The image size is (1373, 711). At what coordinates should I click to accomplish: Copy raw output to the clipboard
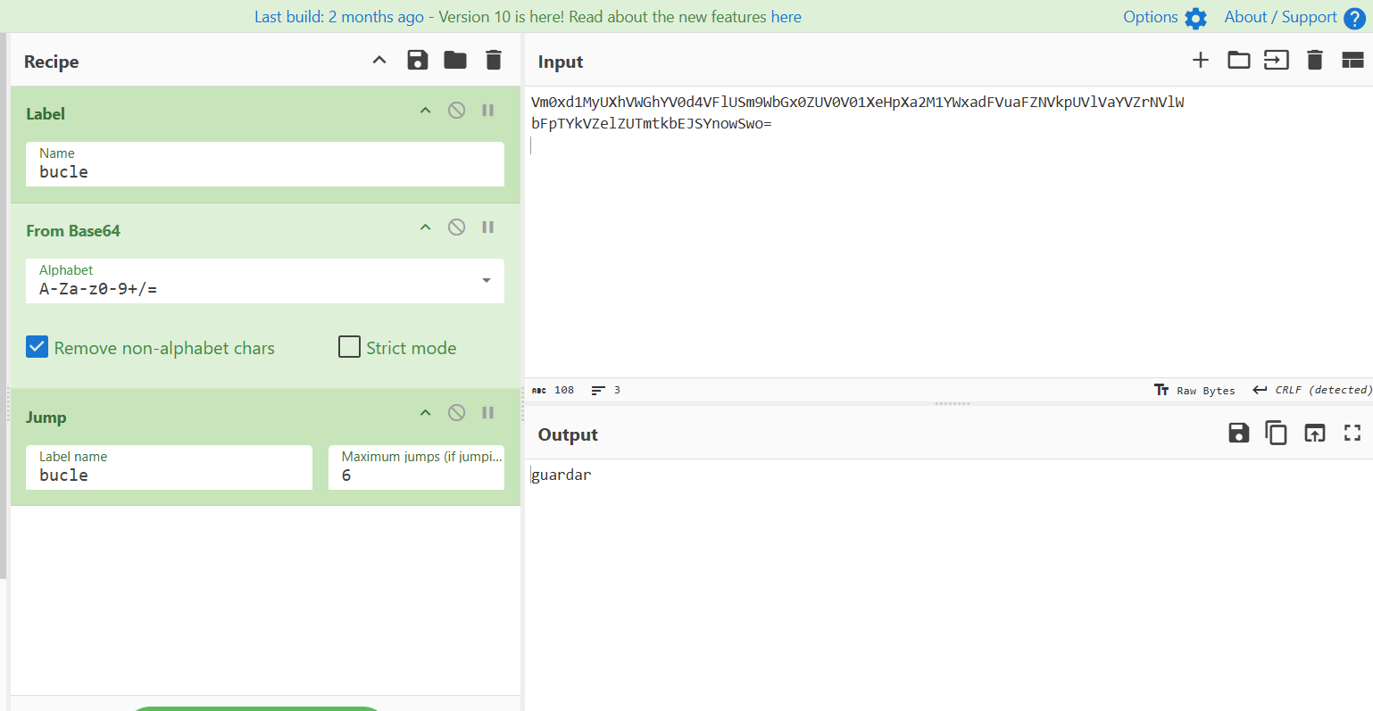(x=1276, y=434)
